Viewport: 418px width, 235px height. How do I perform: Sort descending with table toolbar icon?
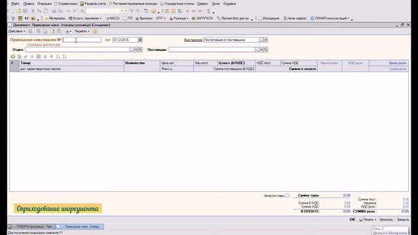tap(65, 57)
